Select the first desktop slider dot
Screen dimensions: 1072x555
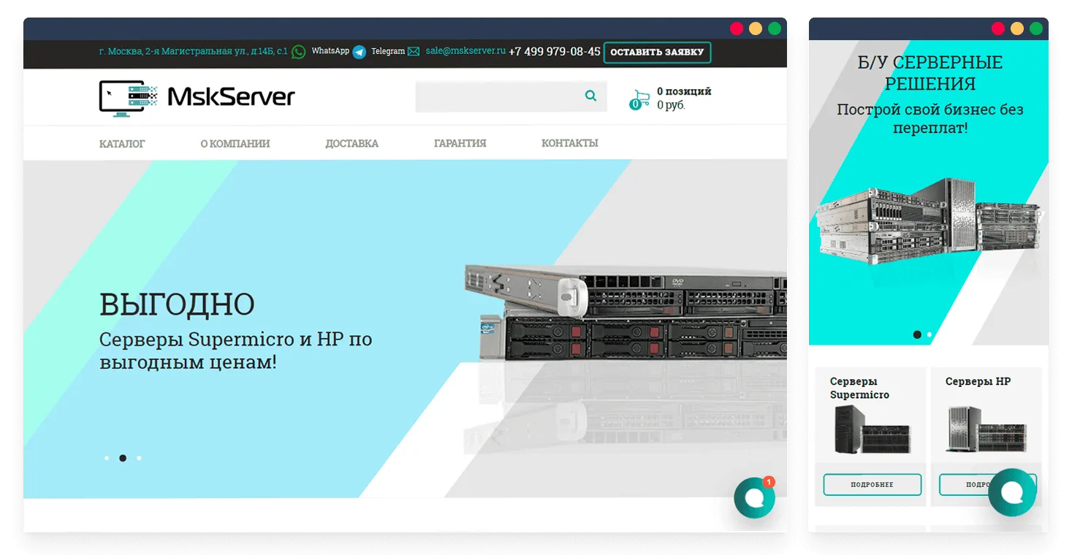point(107,458)
